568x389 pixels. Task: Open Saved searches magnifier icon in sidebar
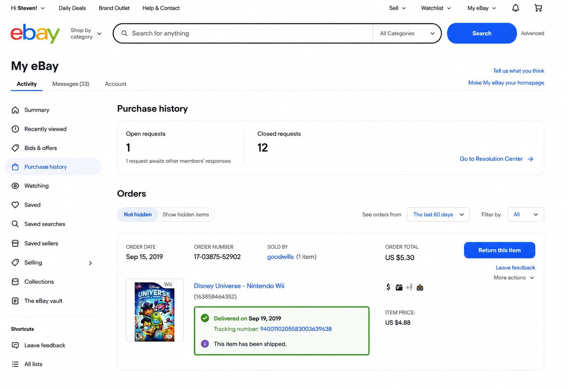click(15, 224)
